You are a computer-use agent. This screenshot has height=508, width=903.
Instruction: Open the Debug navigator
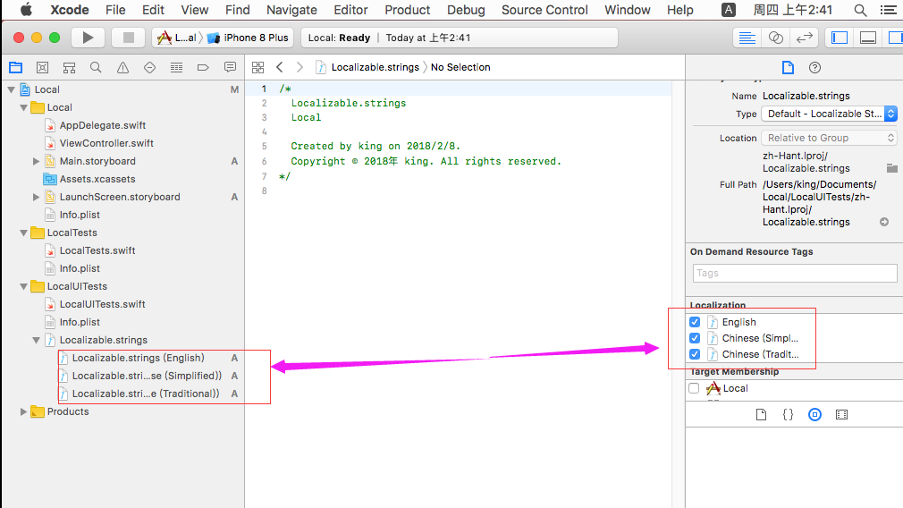[176, 67]
